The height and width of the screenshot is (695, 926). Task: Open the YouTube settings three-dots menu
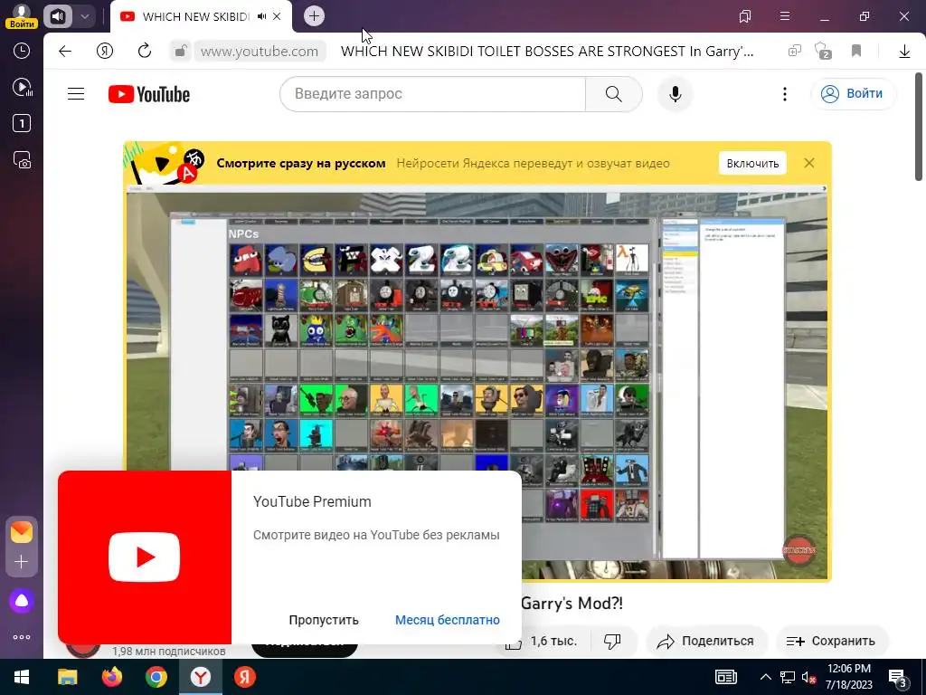click(784, 94)
